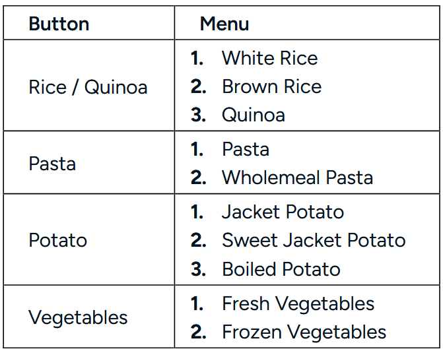The width and height of the screenshot is (443, 351).
Task: Click the number 3 beside Boiled Potato
Action: click(197, 269)
